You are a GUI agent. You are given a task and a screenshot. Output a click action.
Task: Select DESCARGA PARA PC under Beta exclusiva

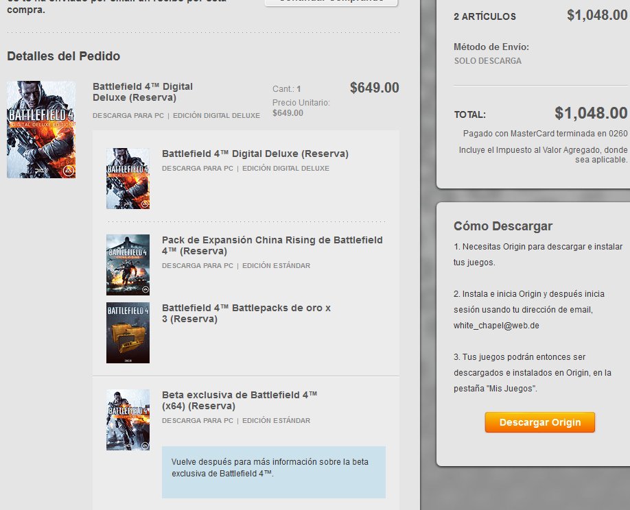click(197, 420)
